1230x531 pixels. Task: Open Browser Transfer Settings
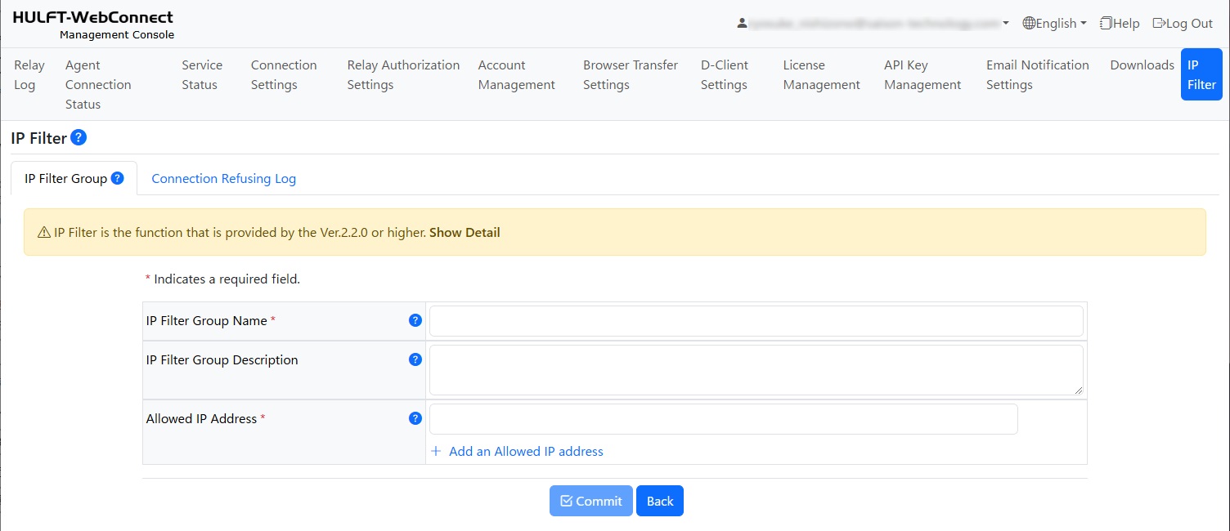click(631, 75)
